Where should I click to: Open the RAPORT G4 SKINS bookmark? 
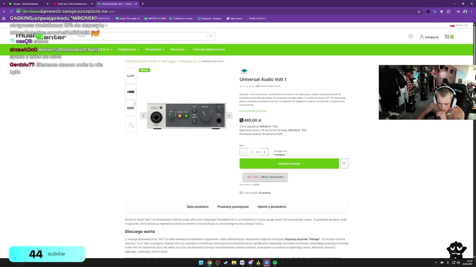click(155, 18)
